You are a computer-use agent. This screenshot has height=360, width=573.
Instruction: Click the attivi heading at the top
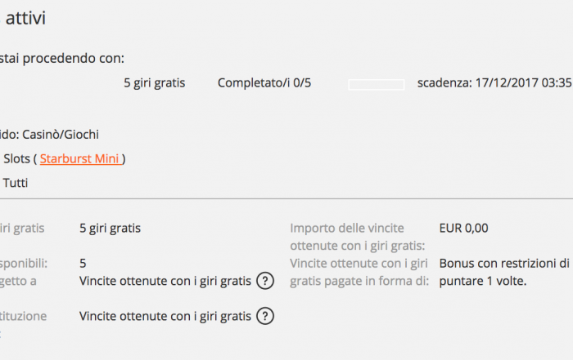25,18
